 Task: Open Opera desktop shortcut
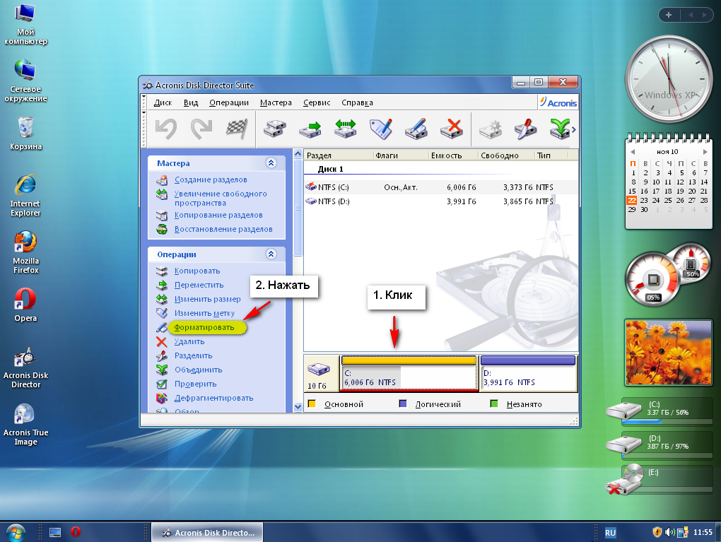pos(25,305)
